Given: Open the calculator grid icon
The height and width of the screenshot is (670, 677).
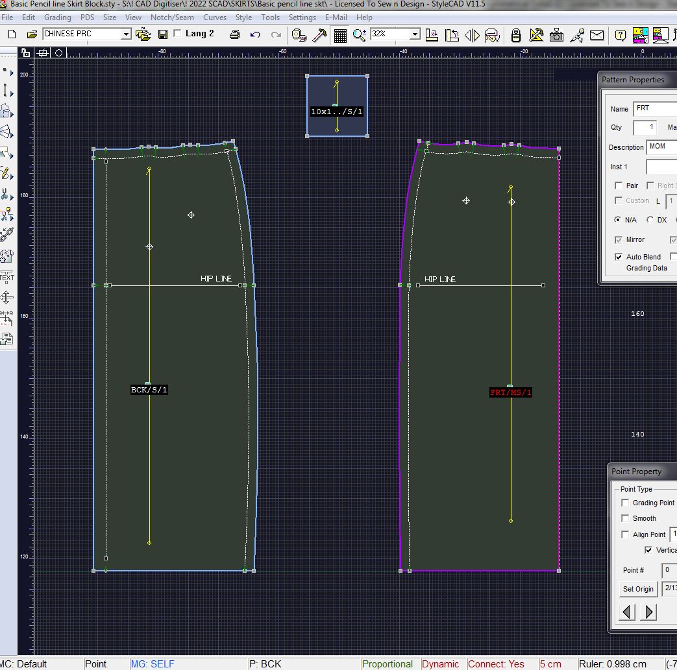Looking at the screenshot, I should click(340, 34).
